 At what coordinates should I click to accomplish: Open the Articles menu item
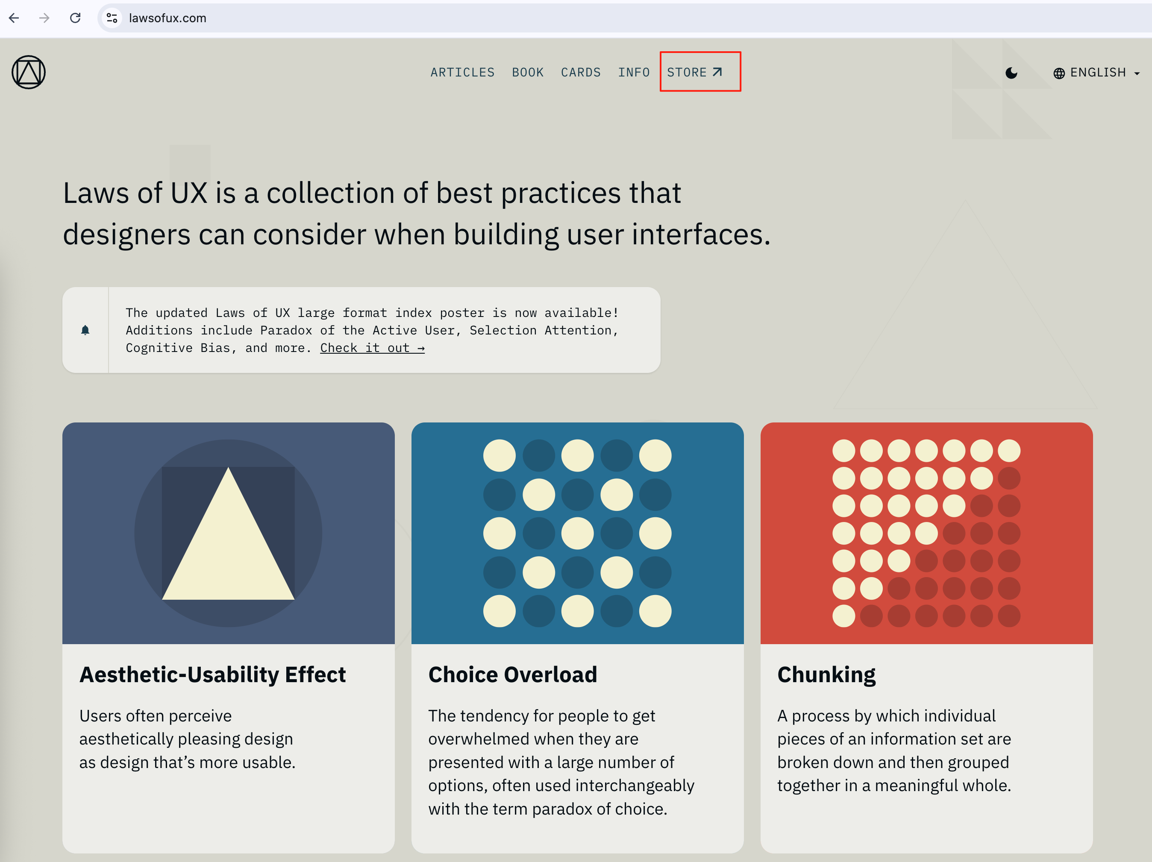coord(462,72)
